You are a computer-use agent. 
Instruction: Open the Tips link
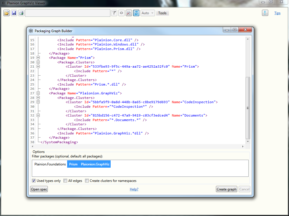tap(277, 13)
